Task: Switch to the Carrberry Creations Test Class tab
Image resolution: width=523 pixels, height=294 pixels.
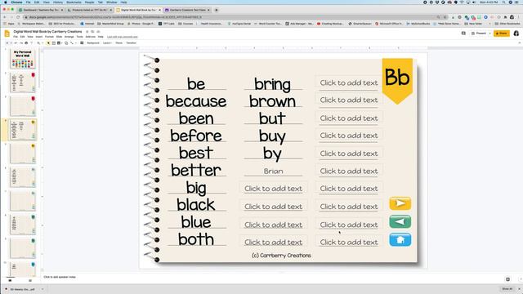Action: (x=187, y=10)
